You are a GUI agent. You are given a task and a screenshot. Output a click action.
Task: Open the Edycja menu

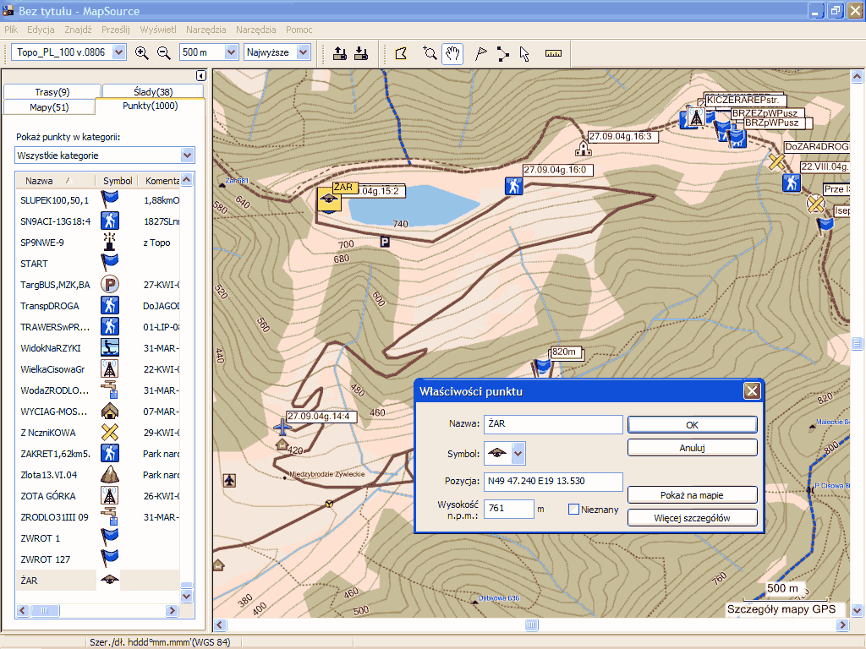point(41,30)
